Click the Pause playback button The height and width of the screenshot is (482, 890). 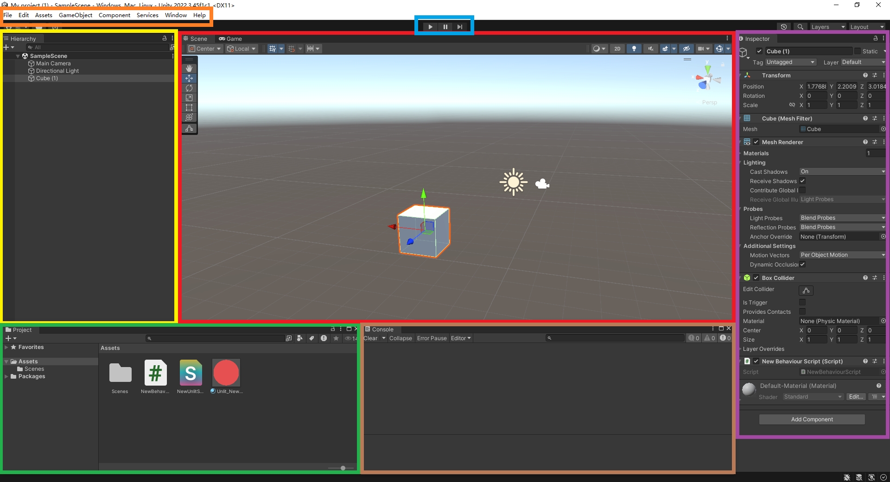coord(445,27)
